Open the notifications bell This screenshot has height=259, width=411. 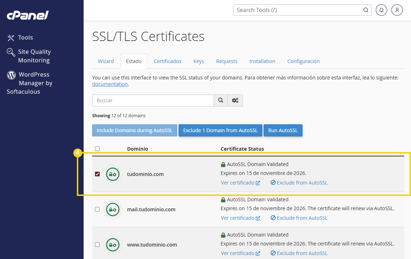click(381, 10)
